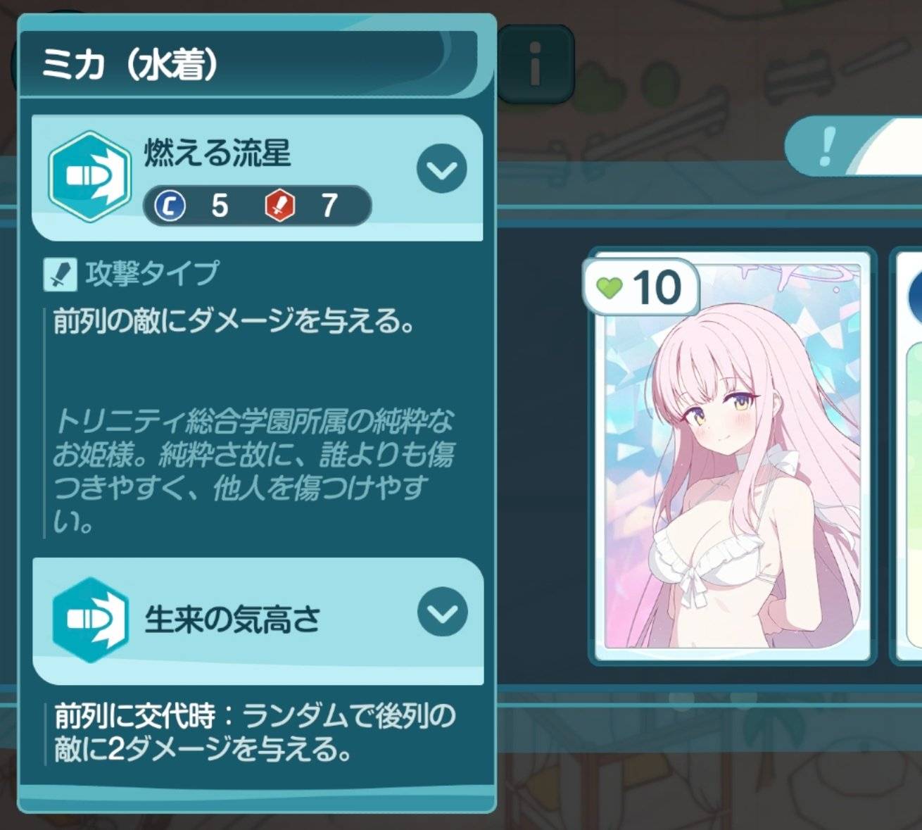This screenshot has height=830, width=922.
Task: Expand the 生来の気高さ skill chevron
Action: (x=443, y=612)
